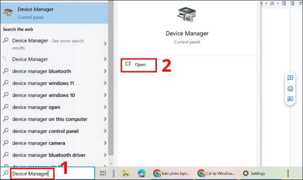This screenshot has width=303, height=180.
Task: Click the Task View icon in the taskbar
Action: tap(103, 173)
